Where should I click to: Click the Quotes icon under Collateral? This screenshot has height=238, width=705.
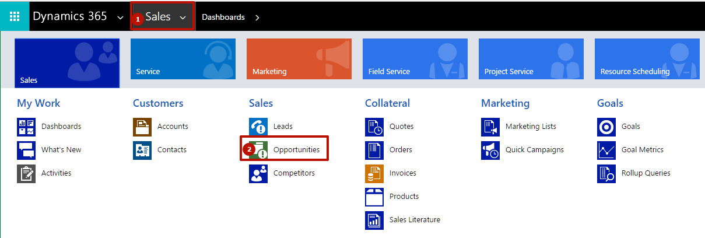click(x=374, y=127)
